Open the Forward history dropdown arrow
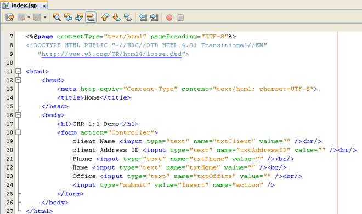The image size is (362, 214). (45, 18)
